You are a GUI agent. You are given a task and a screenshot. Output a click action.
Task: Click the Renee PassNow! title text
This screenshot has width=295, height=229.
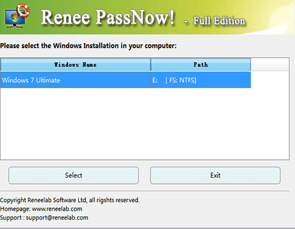108,17
